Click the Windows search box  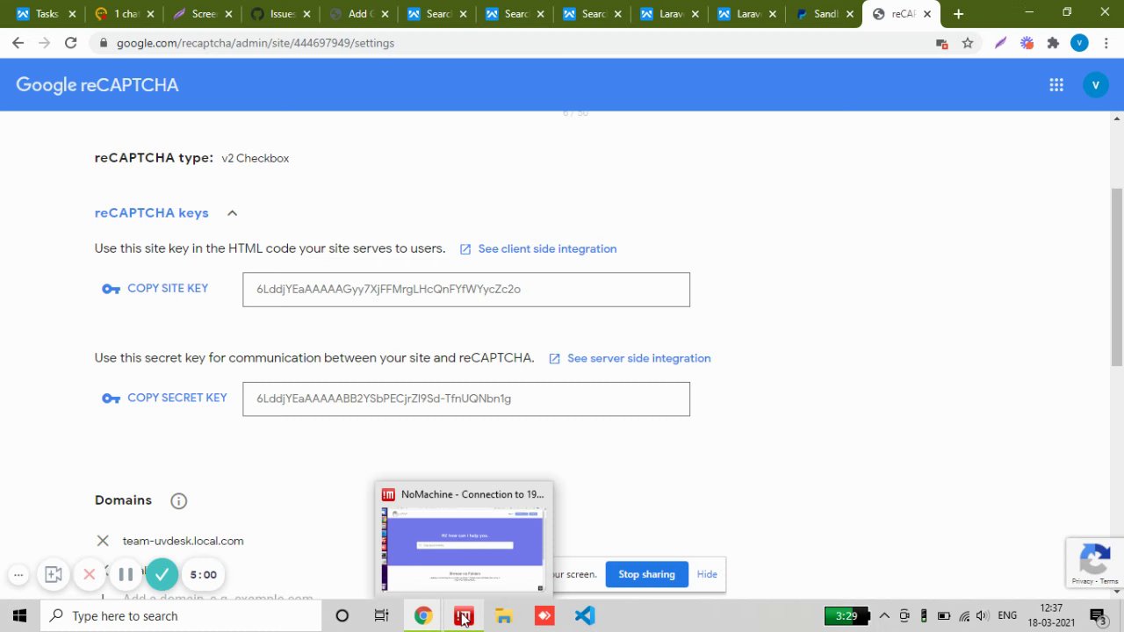click(180, 616)
